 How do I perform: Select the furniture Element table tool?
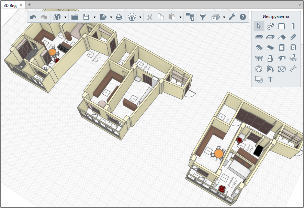click(259, 58)
